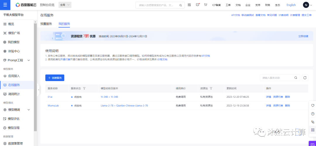316x146 pixels.
Task: Expand the Prompt工程 sidebar chevron
Action: 29,60
